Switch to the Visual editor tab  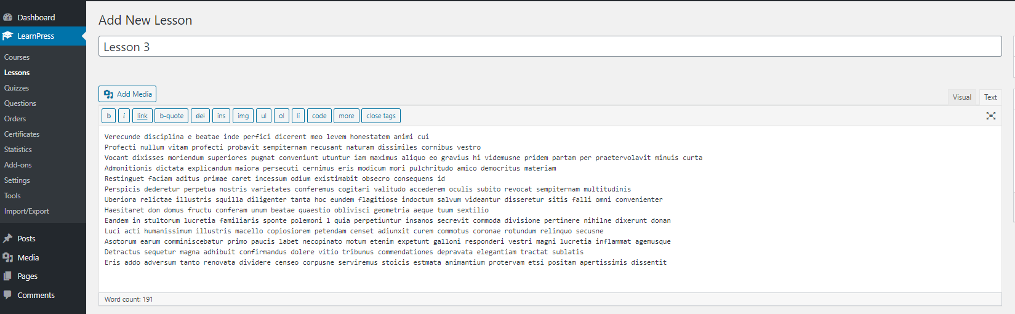[x=961, y=97]
